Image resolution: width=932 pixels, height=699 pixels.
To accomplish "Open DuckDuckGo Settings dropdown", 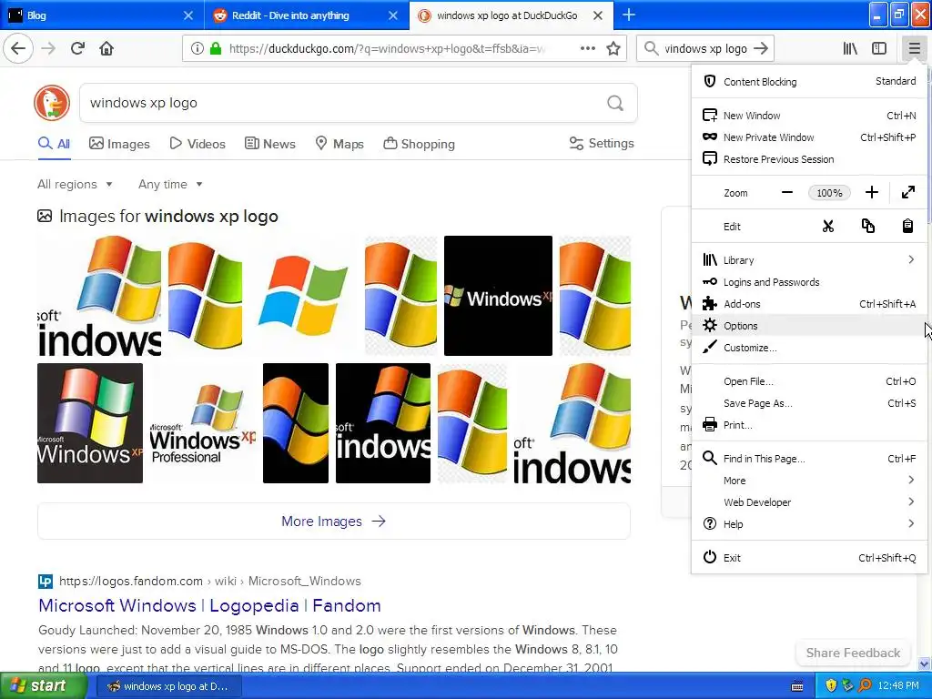I will (602, 143).
